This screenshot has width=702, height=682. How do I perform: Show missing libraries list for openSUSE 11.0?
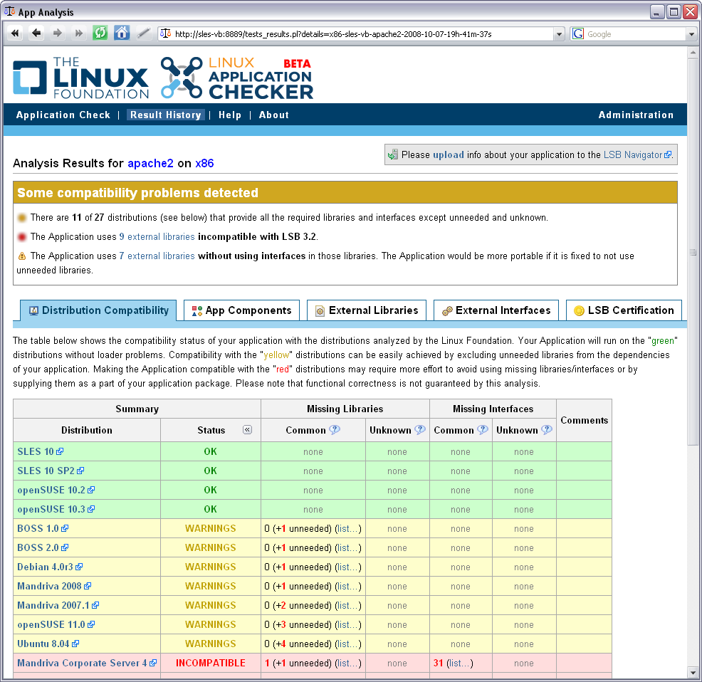point(348,625)
